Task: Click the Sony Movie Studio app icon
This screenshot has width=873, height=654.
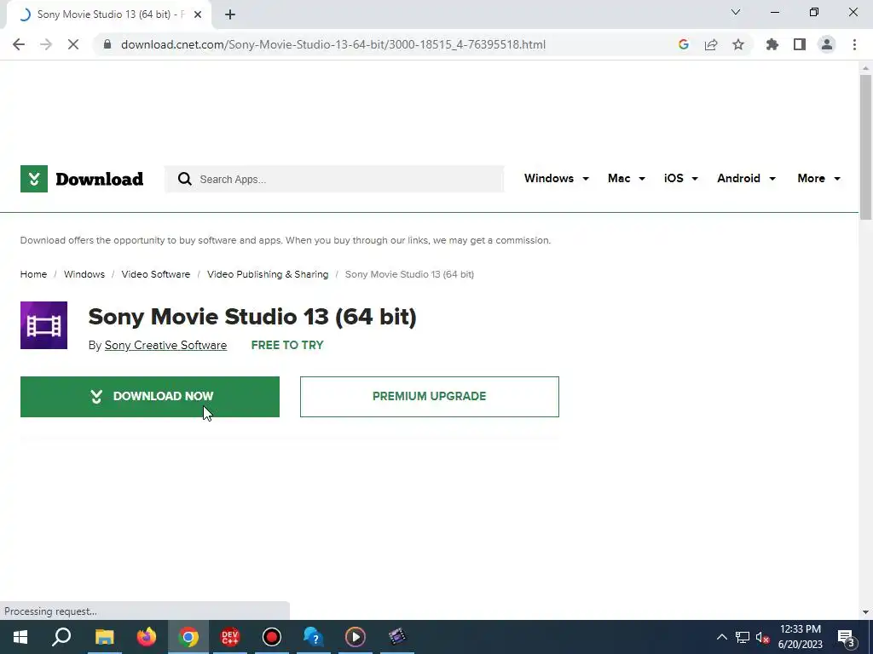Action: coord(44,325)
